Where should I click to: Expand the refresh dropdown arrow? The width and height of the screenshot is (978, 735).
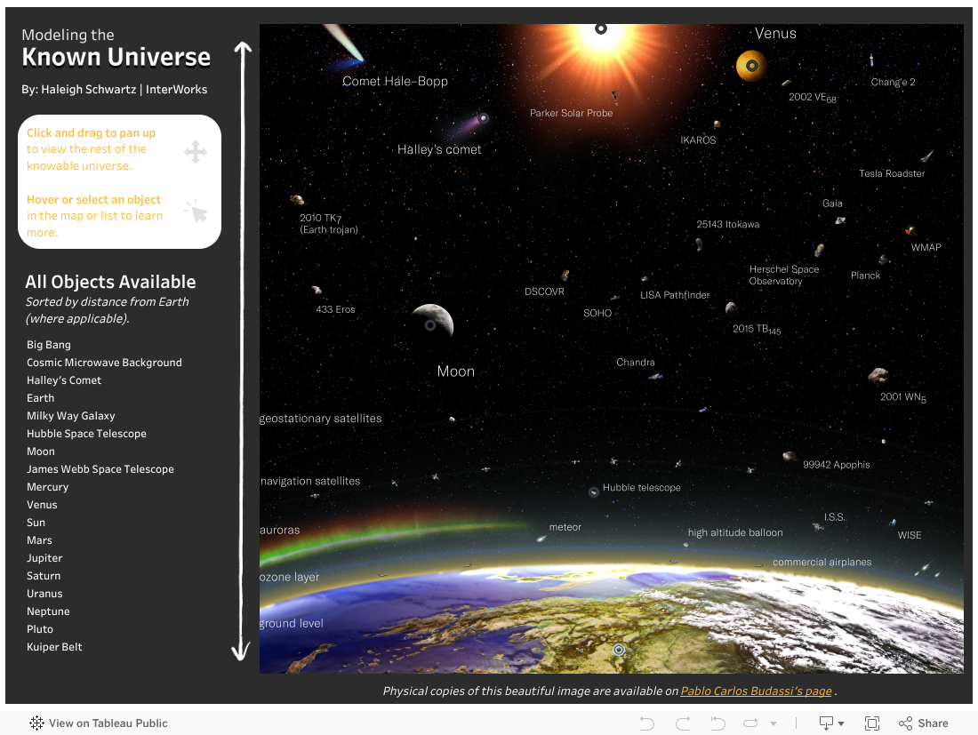774,723
